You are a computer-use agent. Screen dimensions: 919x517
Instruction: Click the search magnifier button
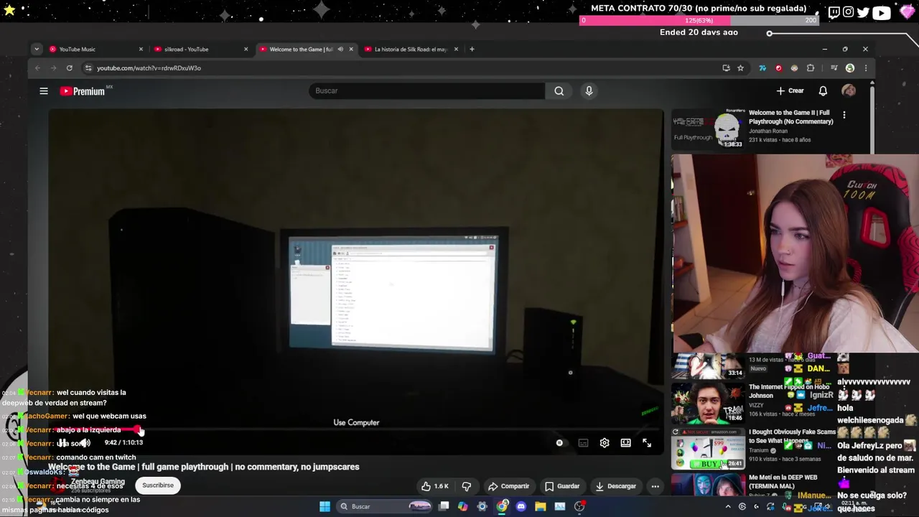coord(559,91)
